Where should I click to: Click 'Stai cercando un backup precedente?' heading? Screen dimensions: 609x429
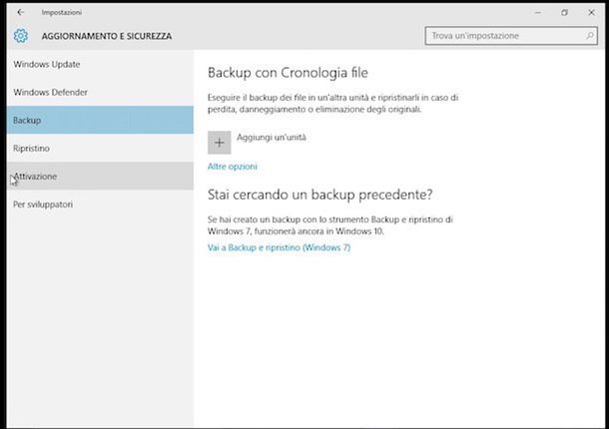320,195
